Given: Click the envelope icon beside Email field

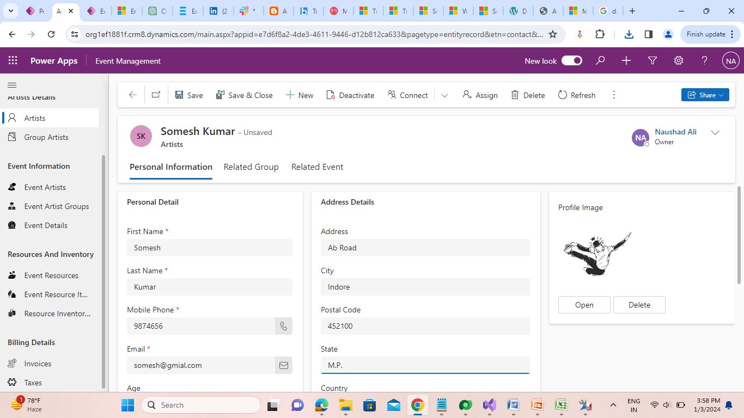Looking at the screenshot, I should pyautogui.click(x=283, y=365).
